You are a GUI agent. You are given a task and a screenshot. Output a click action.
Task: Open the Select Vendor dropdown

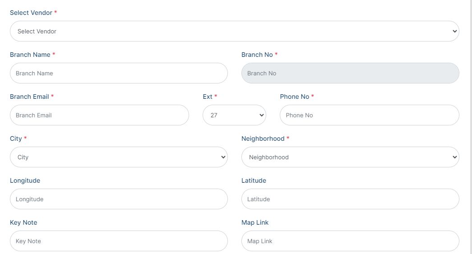coord(234,31)
